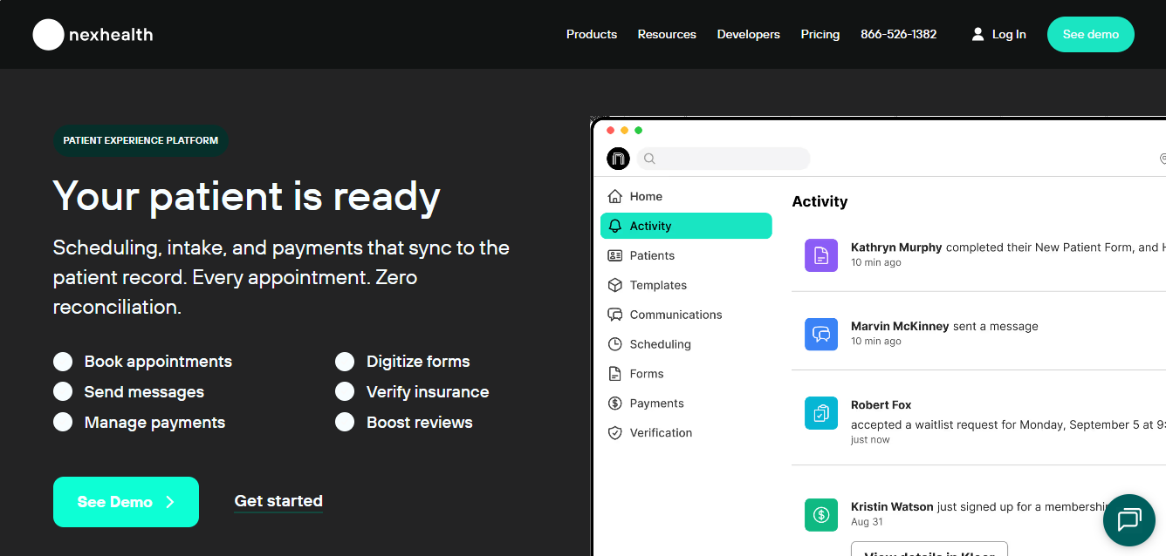Viewport: 1166px width, 556px height.
Task: Go to the Pricing page
Action: [820, 34]
